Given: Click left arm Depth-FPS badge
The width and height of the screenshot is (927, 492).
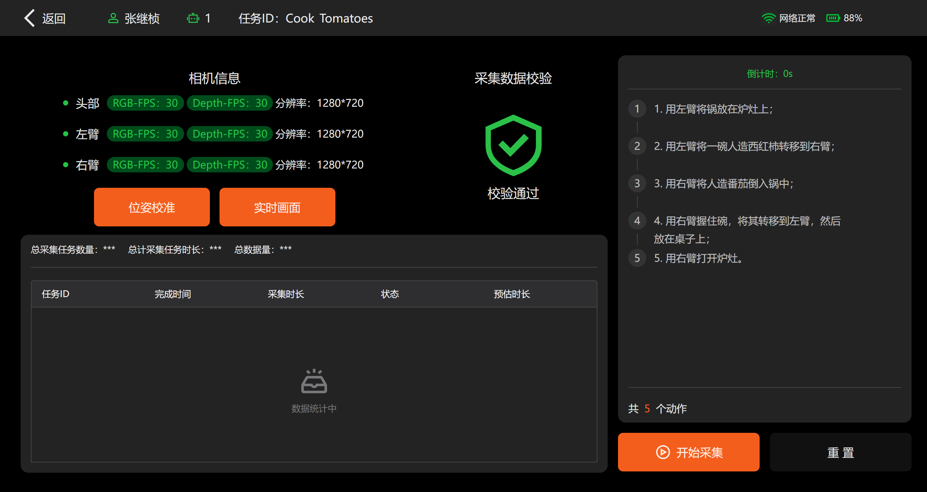Looking at the screenshot, I should tap(229, 134).
